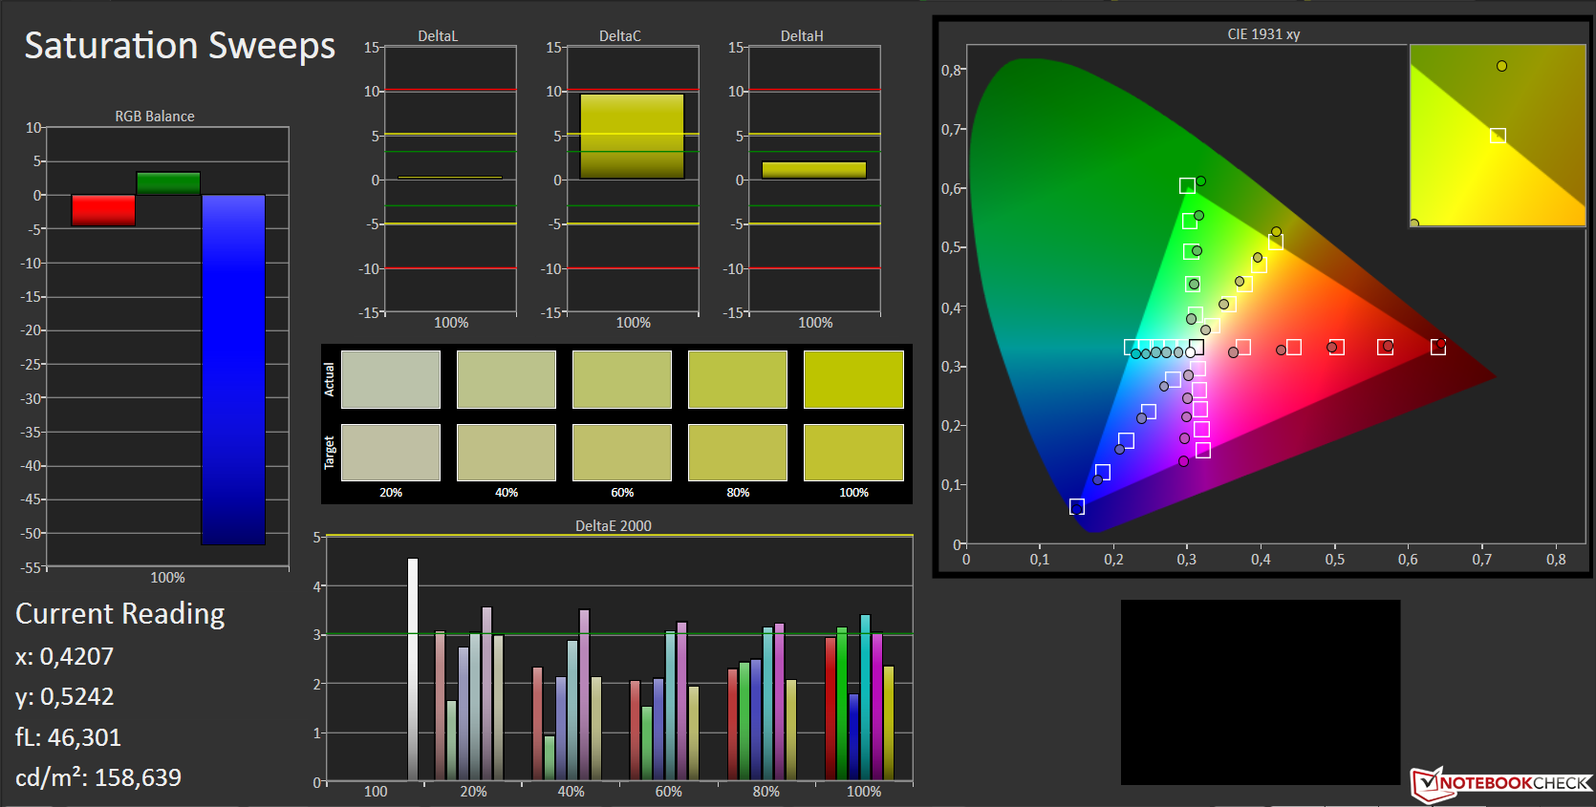Click the 'DeltaC' chart title
1596x807 pixels.
(620, 36)
